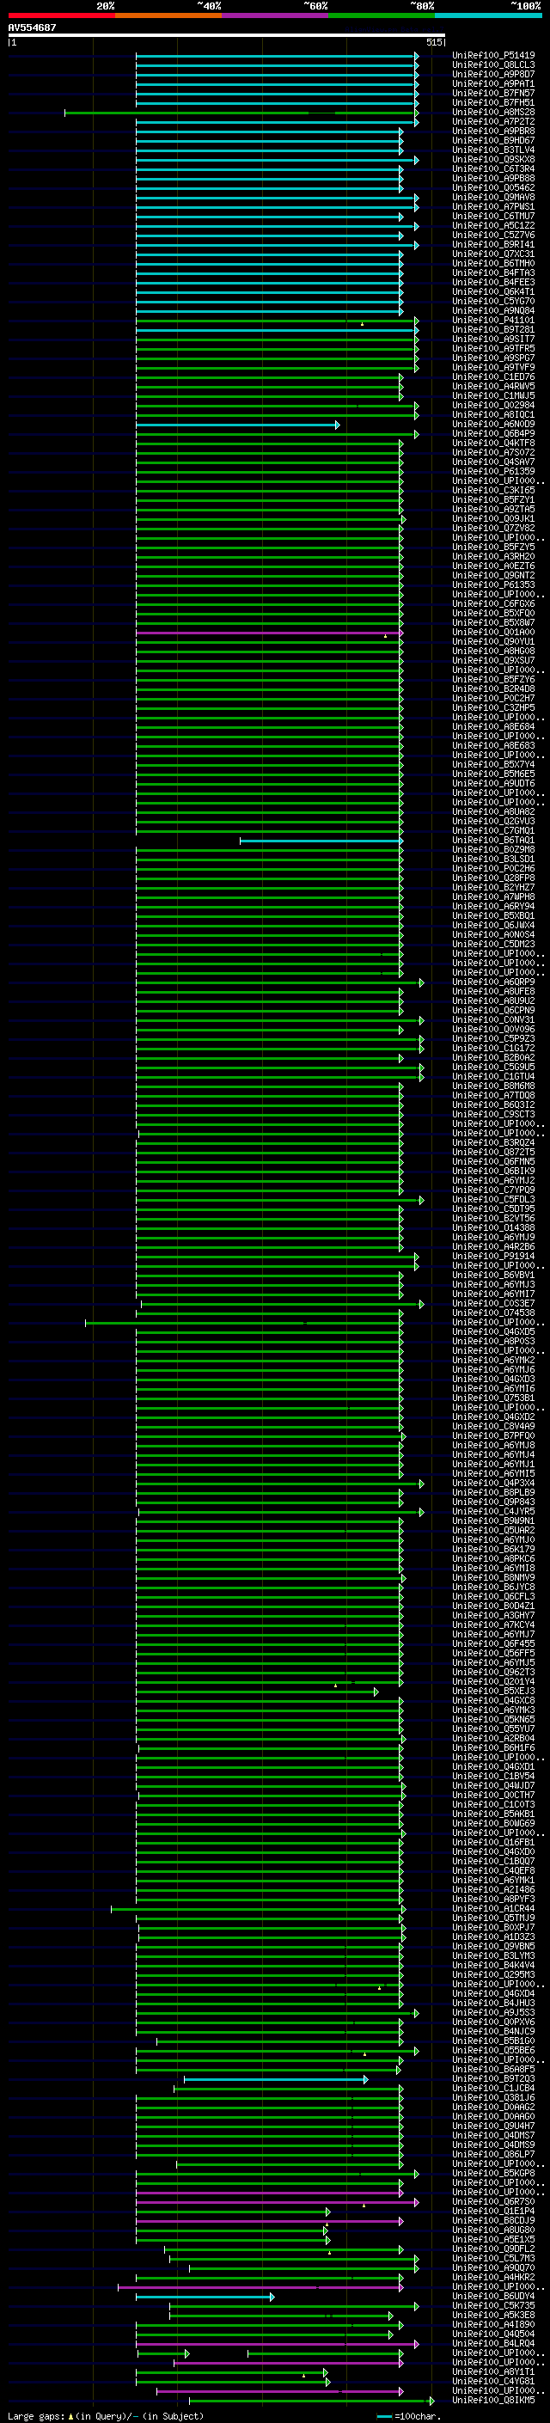Click the query name AV554687

pyautogui.click(x=32, y=28)
